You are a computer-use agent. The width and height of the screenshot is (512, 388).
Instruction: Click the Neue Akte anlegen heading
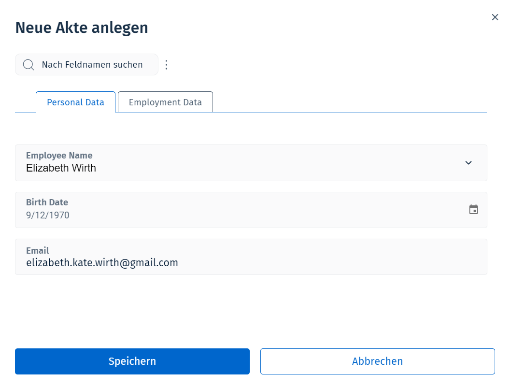click(x=82, y=28)
